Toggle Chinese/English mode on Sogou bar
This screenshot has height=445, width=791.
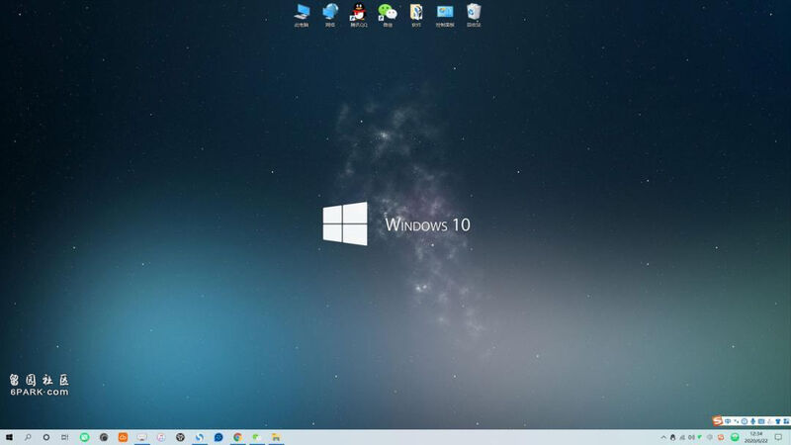tap(728, 421)
